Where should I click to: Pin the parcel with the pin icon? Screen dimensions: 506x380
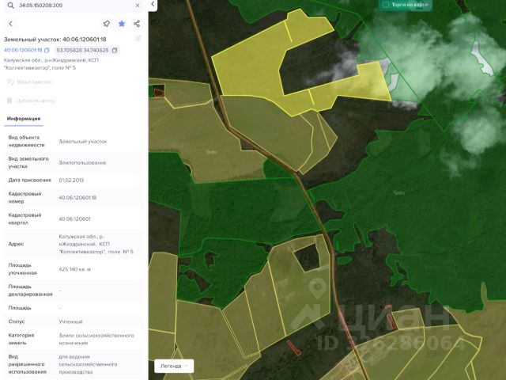click(107, 24)
